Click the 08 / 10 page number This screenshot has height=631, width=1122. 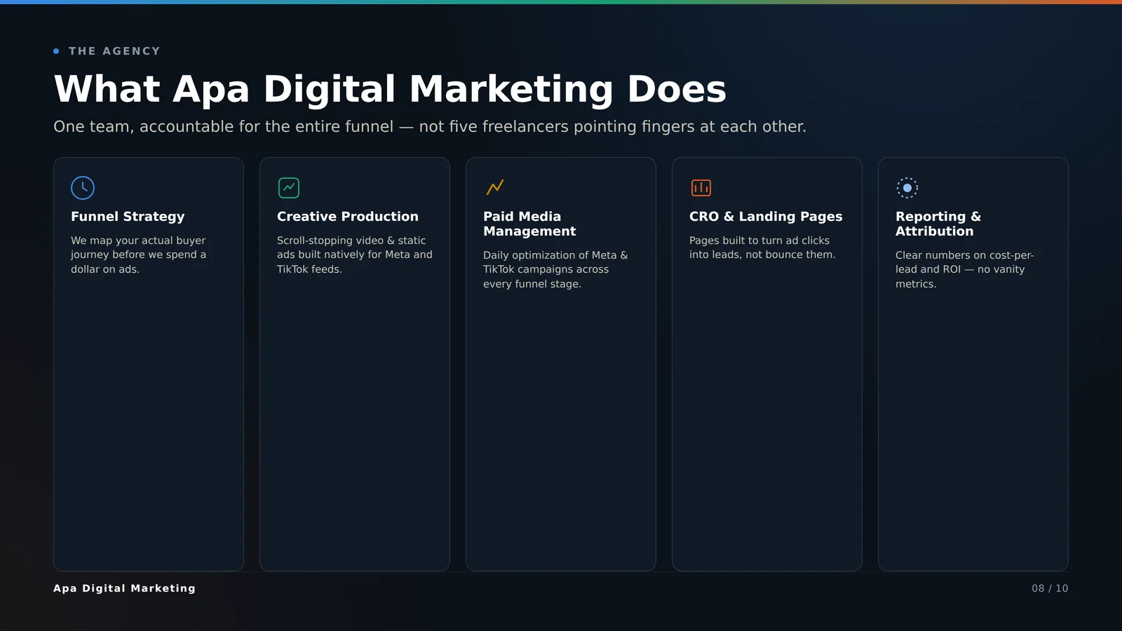click(x=1050, y=588)
